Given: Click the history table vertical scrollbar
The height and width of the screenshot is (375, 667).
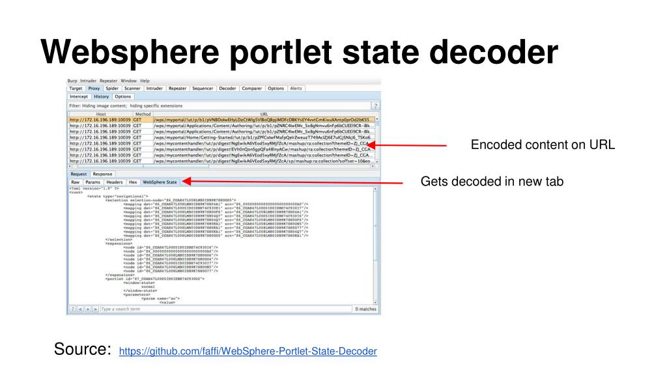Looking at the screenshot, I should [377, 141].
